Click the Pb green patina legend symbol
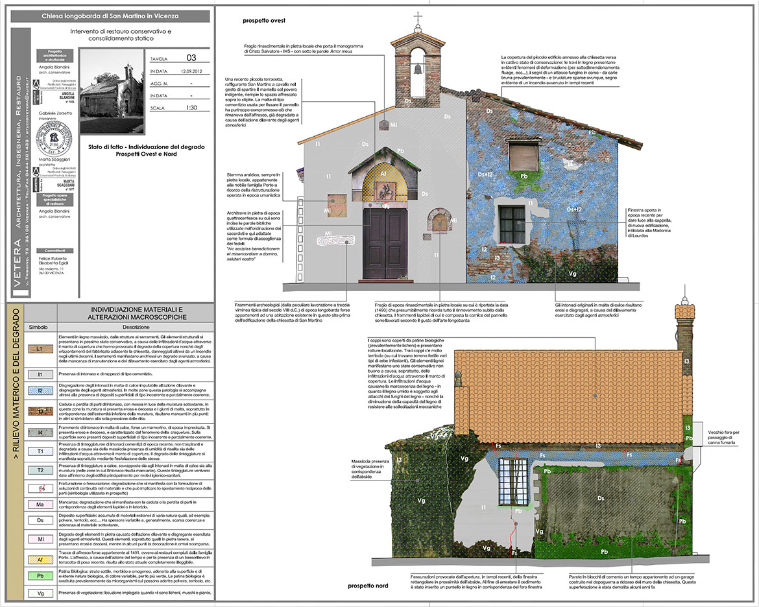759x607 pixels. 40,574
